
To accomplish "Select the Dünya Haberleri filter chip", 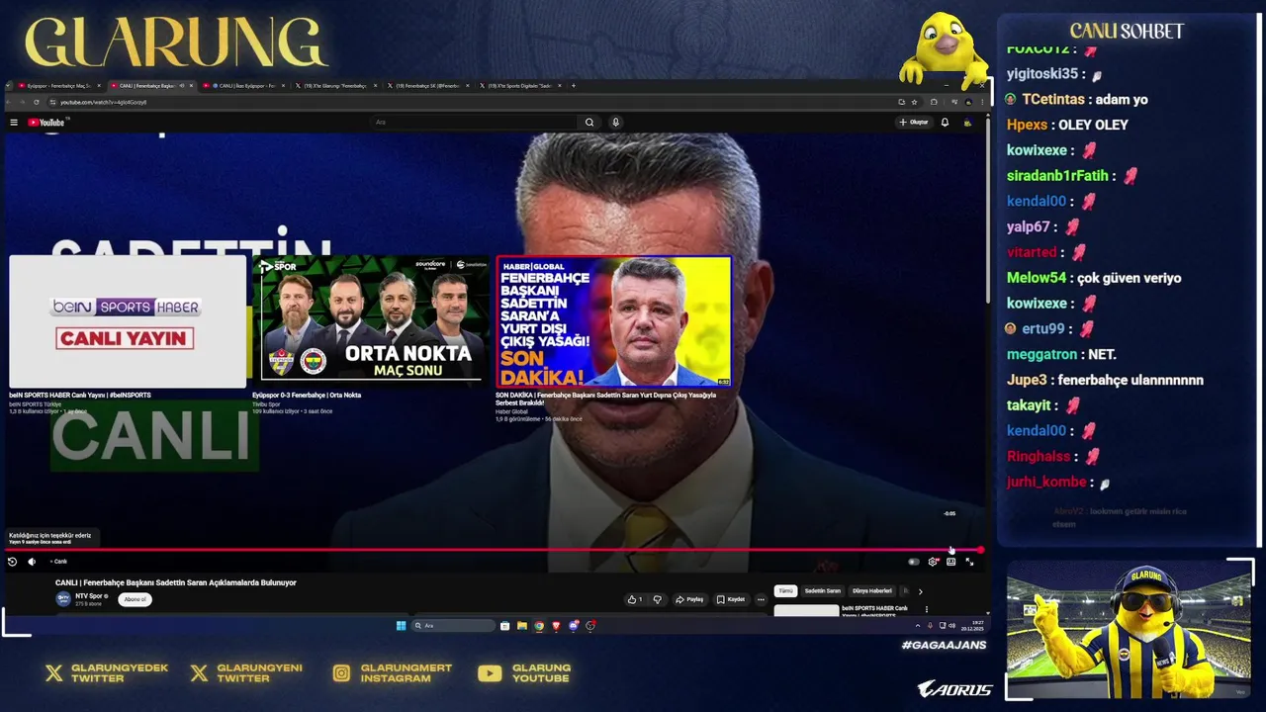I will pos(872,591).
